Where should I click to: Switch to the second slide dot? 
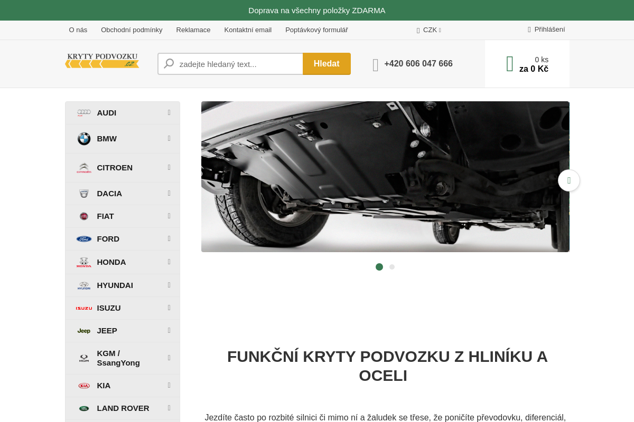pyautogui.click(x=391, y=267)
